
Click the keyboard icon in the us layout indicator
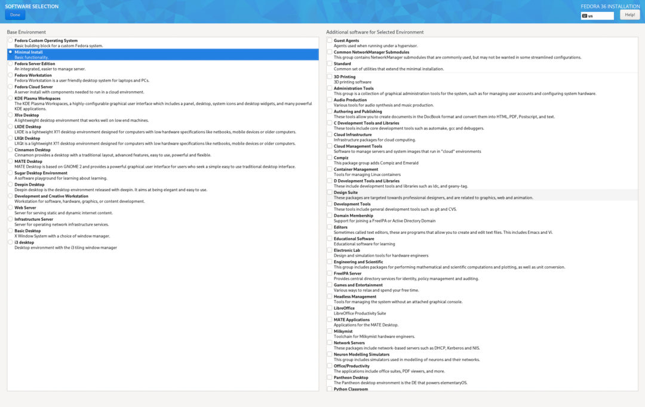[x=585, y=16]
